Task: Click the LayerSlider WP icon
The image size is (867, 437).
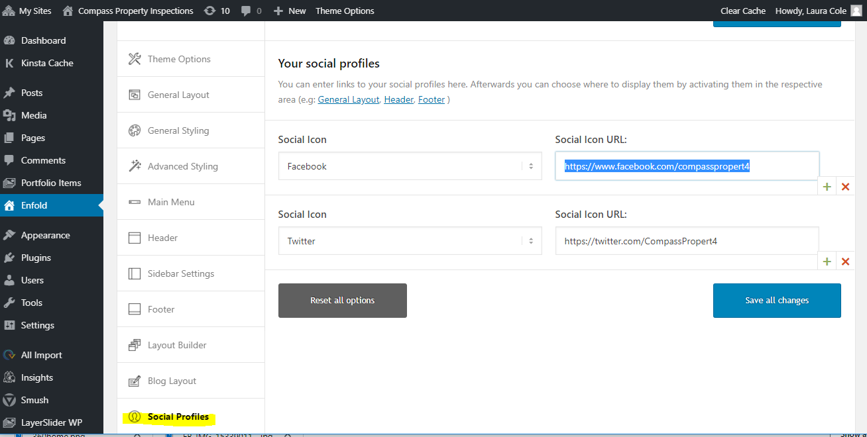Action: click(x=9, y=422)
